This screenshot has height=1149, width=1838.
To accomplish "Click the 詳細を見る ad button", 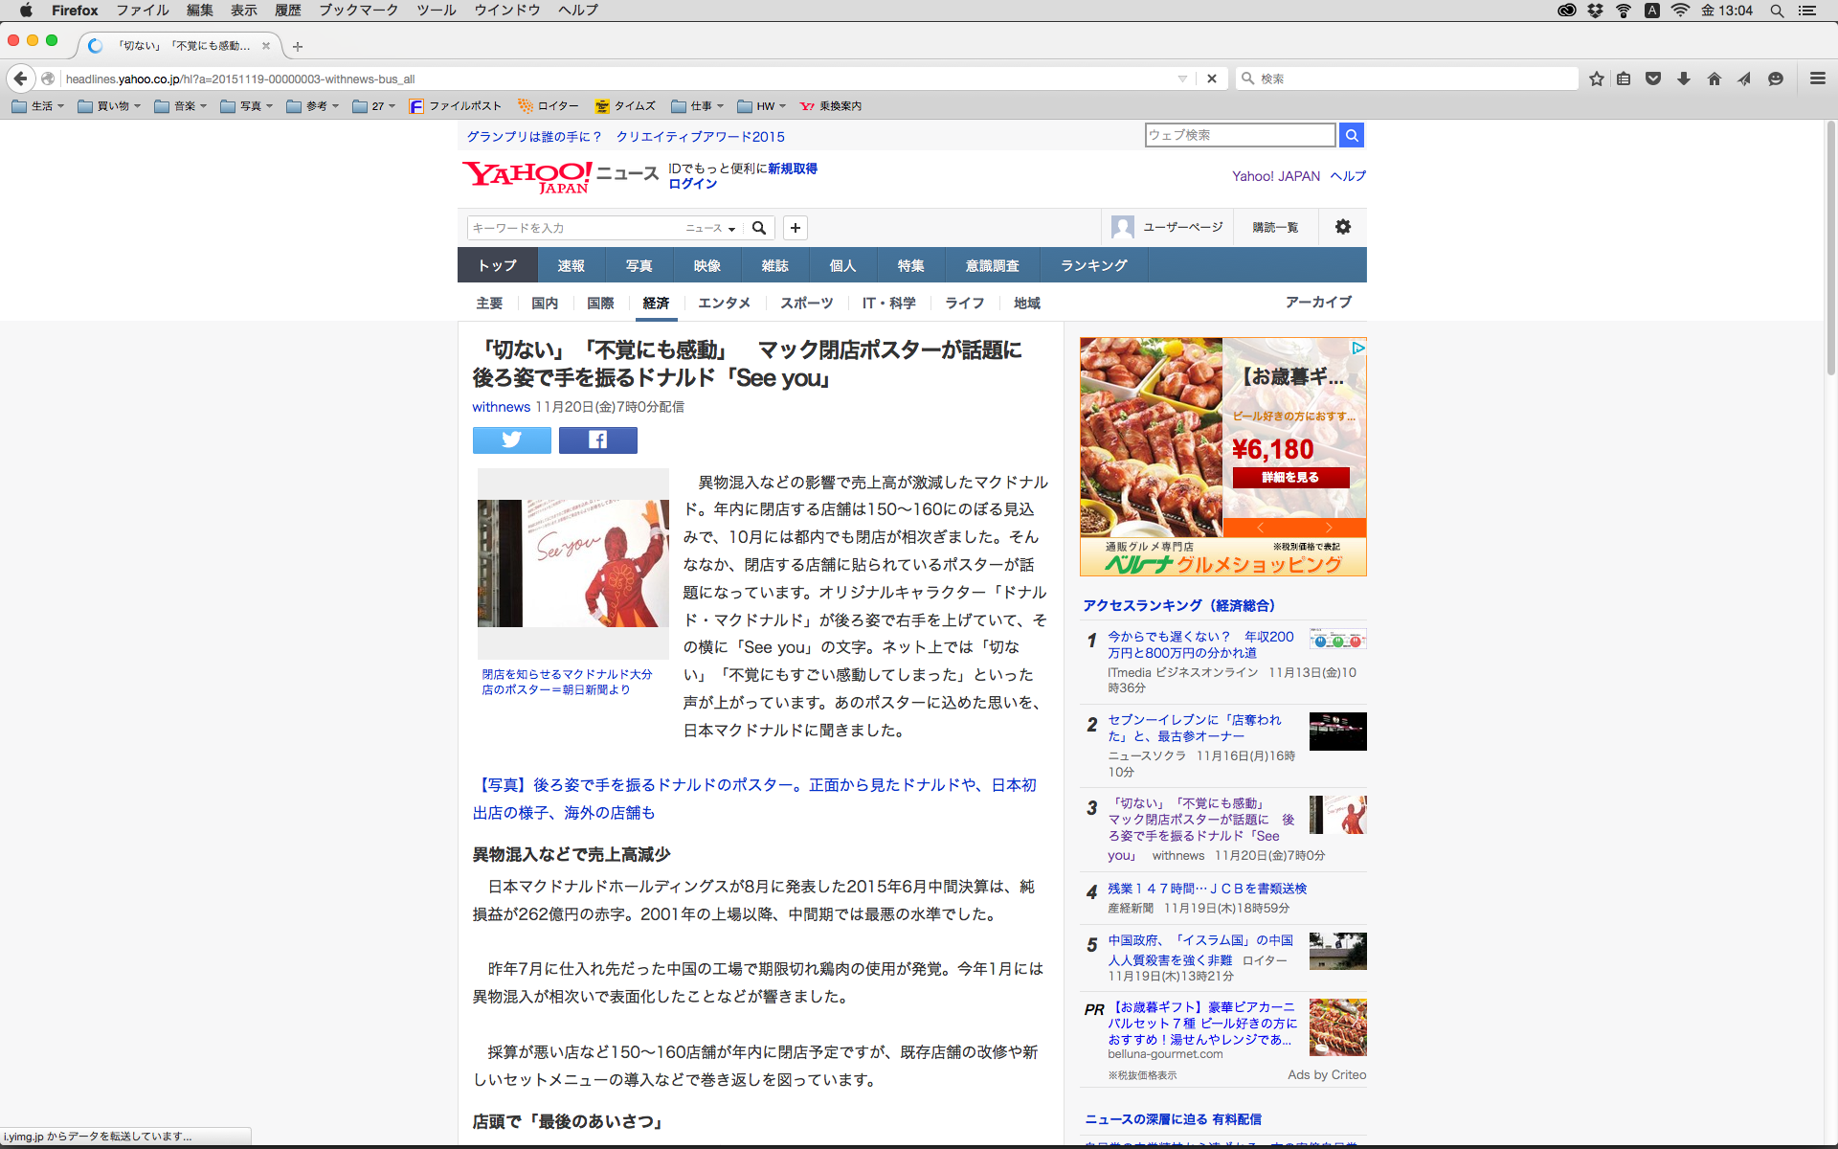I will [x=1289, y=477].
